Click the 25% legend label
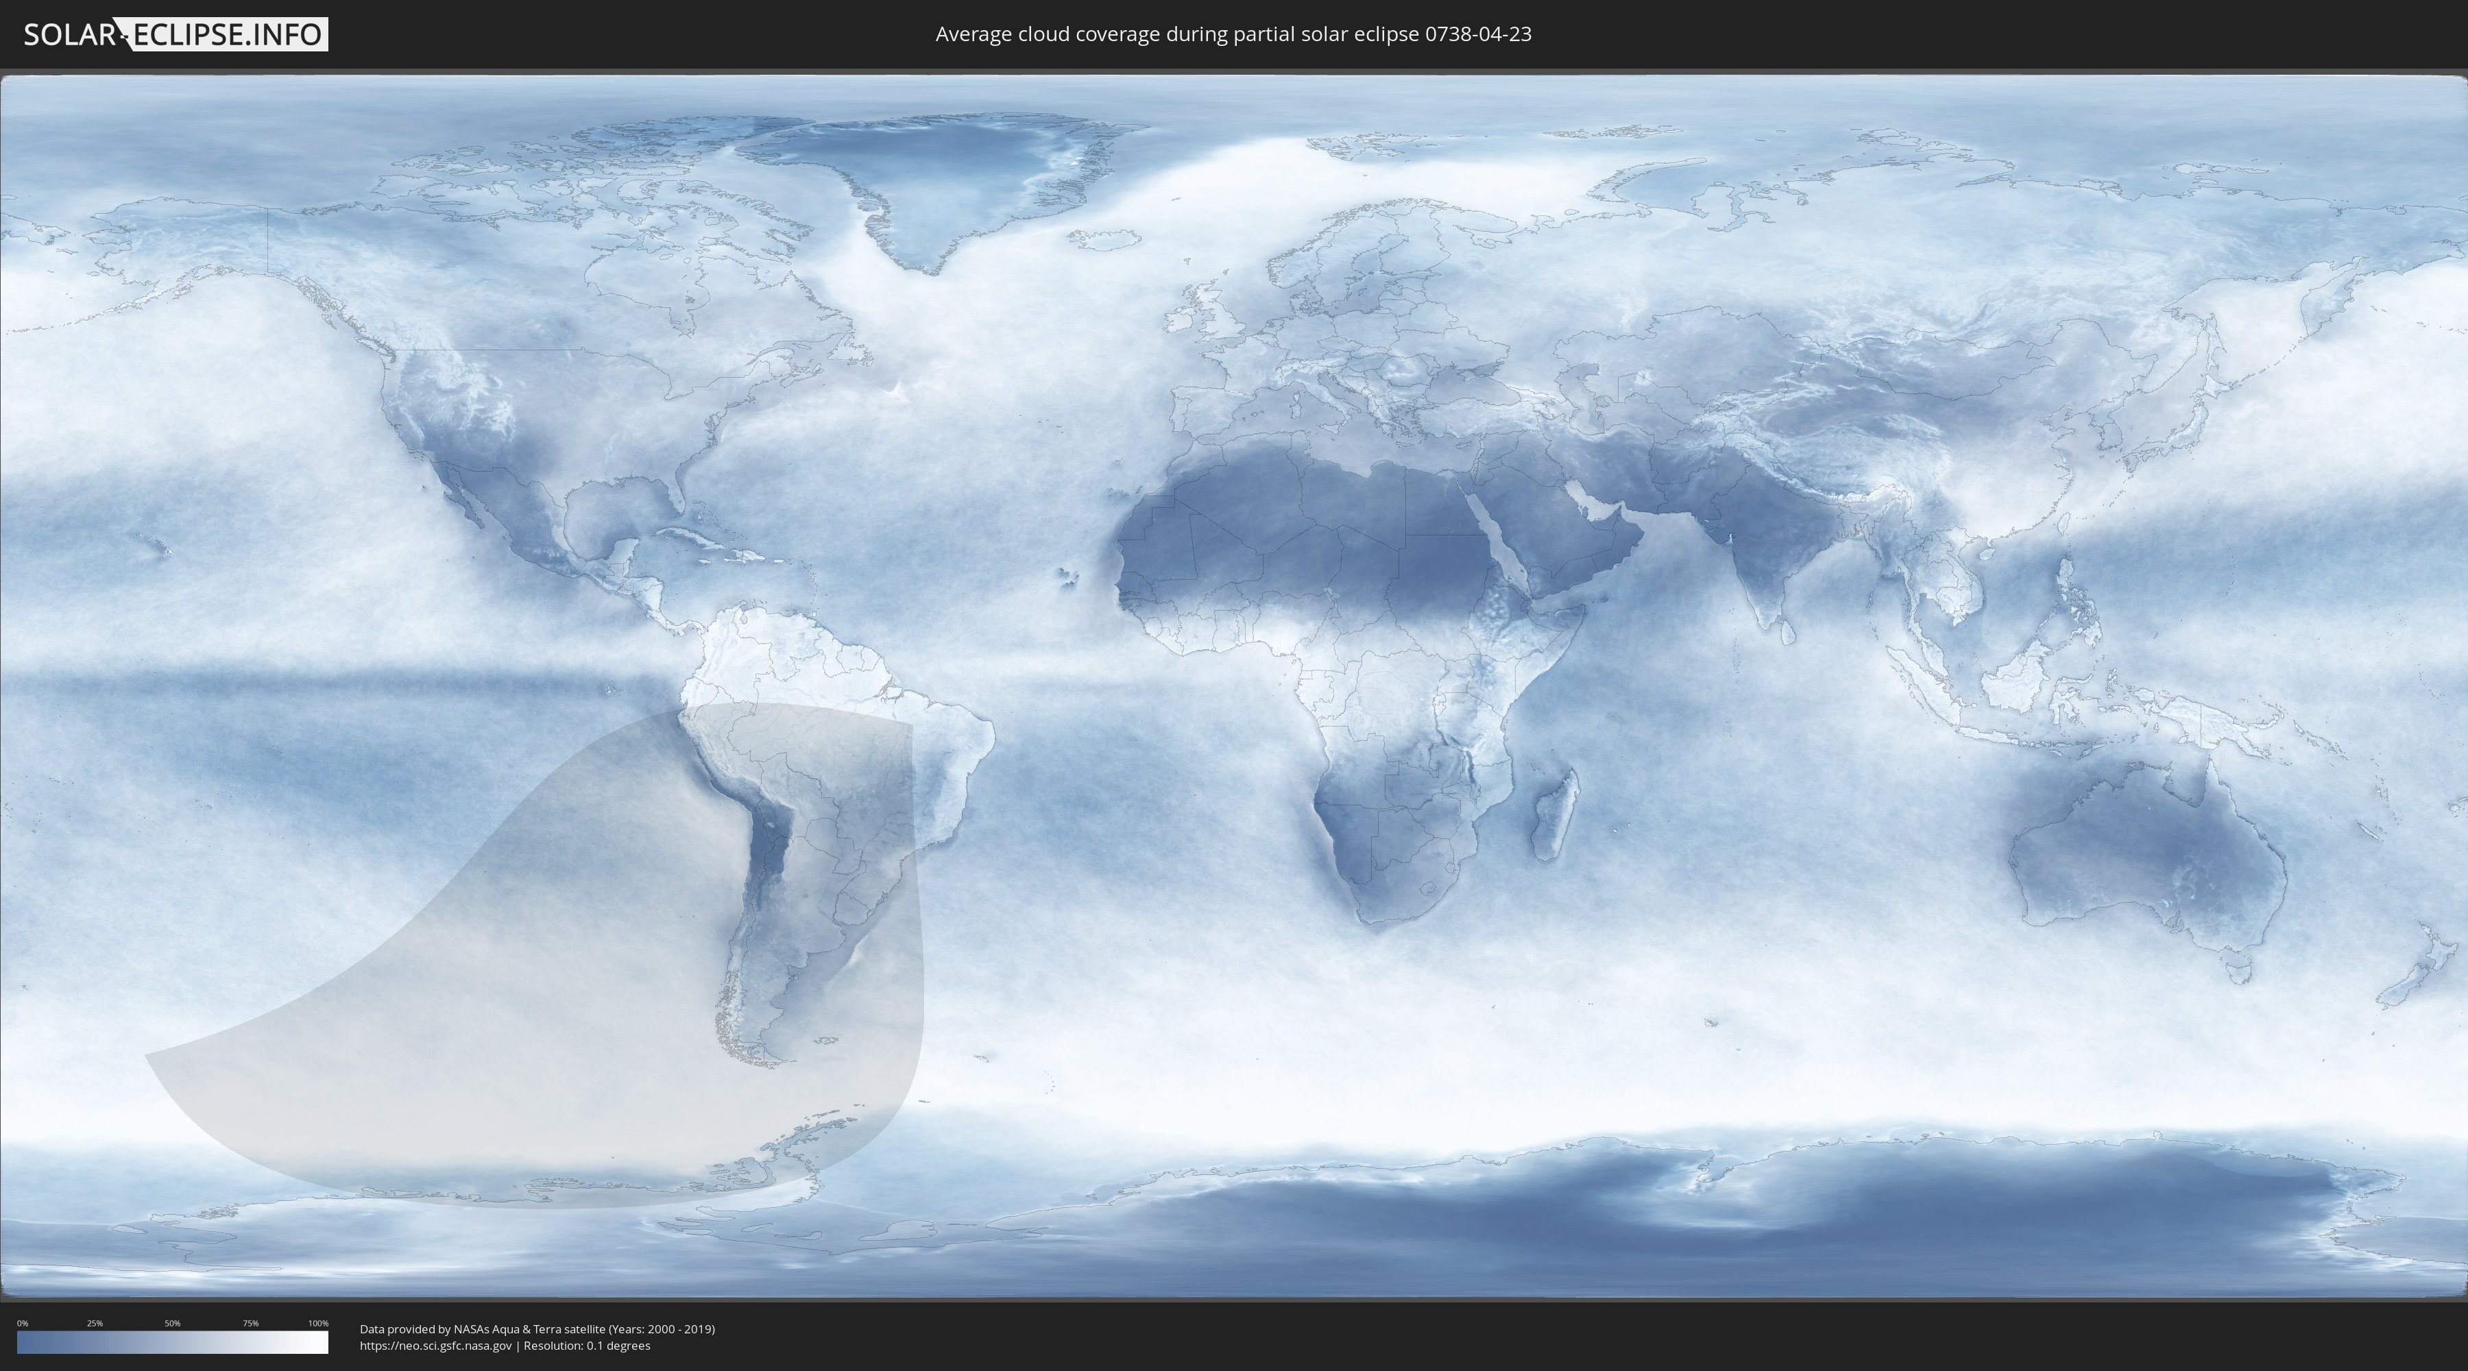 (95, 1323)
